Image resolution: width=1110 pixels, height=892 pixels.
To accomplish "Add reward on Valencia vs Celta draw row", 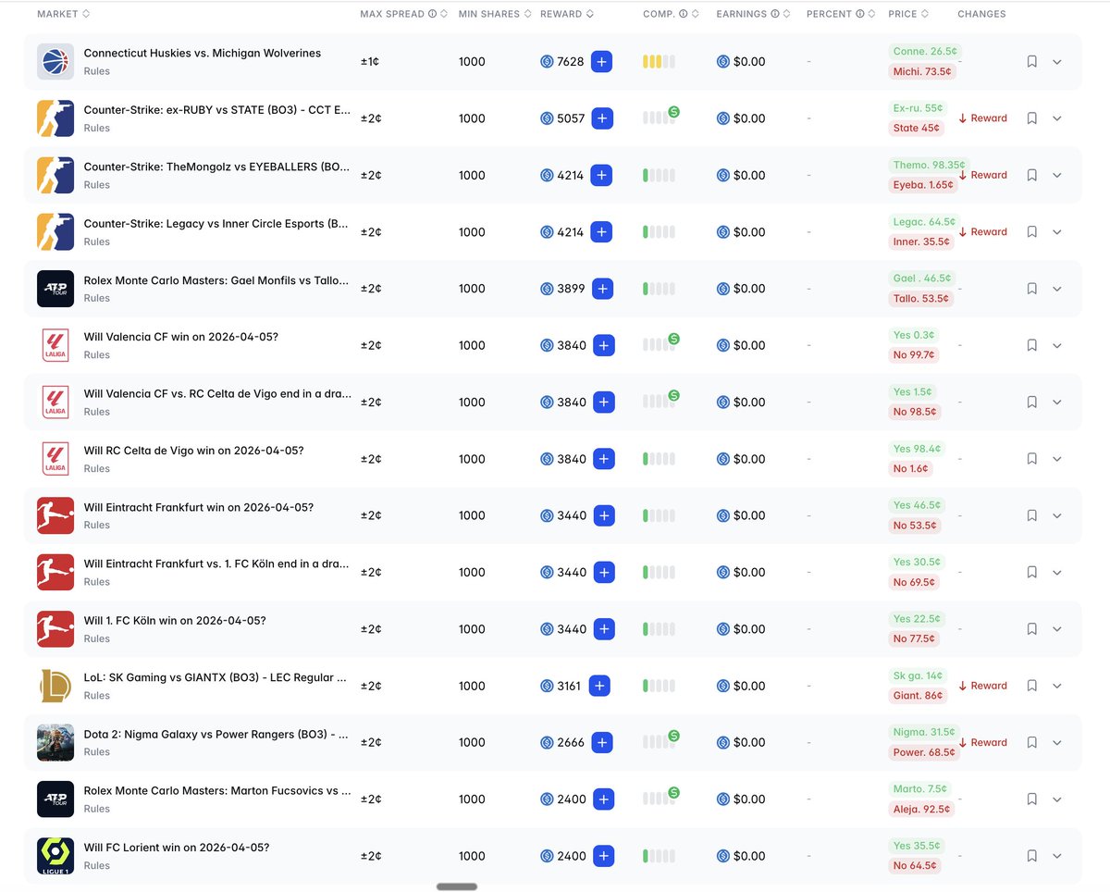I will point(603,403).
